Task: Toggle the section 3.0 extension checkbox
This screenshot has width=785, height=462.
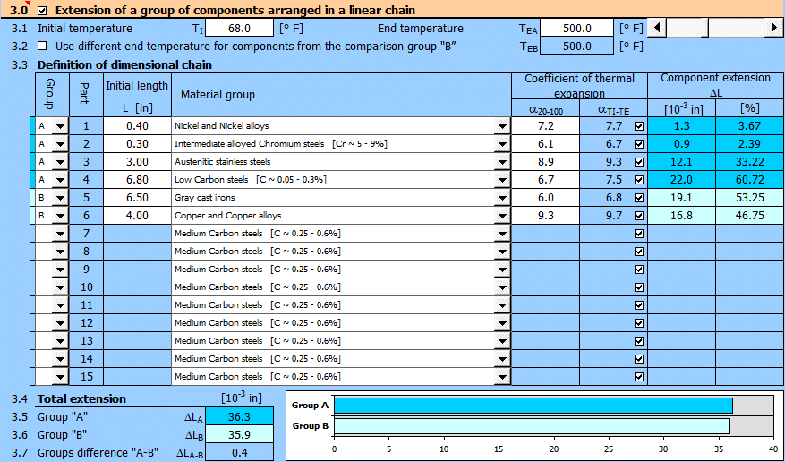Action: tap(43, 10)
